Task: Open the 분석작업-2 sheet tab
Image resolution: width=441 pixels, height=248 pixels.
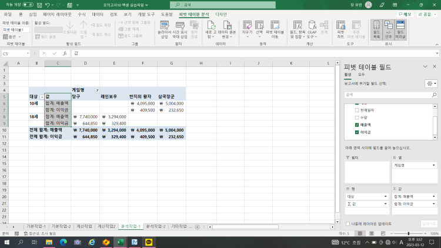Action: 156,226
